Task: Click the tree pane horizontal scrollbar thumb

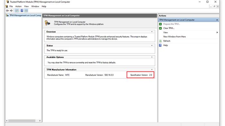Action: tap(22, 121)
